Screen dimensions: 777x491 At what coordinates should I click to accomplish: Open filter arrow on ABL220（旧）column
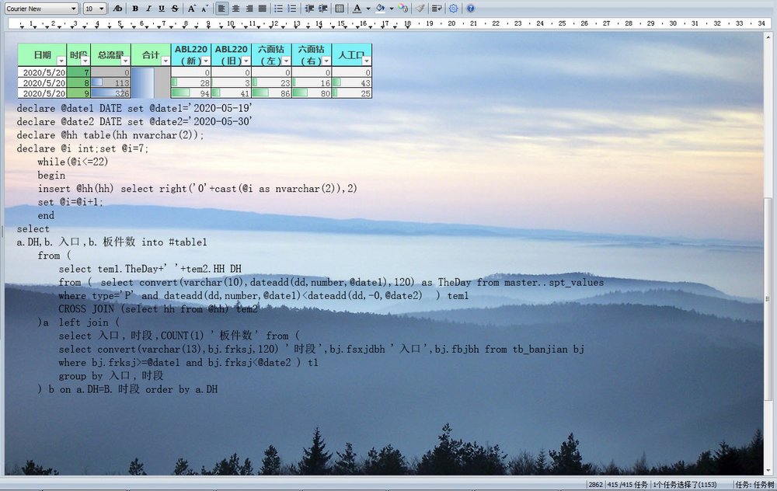246,61
